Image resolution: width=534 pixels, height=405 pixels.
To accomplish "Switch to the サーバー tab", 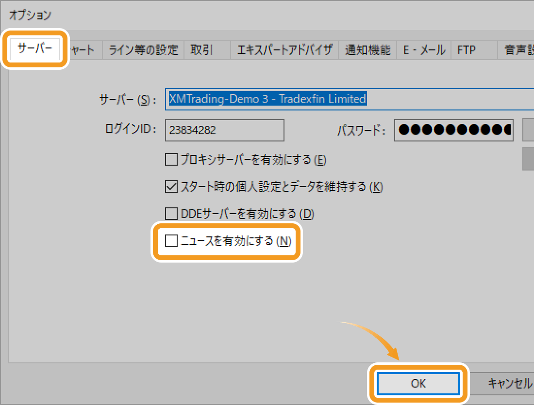I will pyautogui.click(x=35, y=49).
